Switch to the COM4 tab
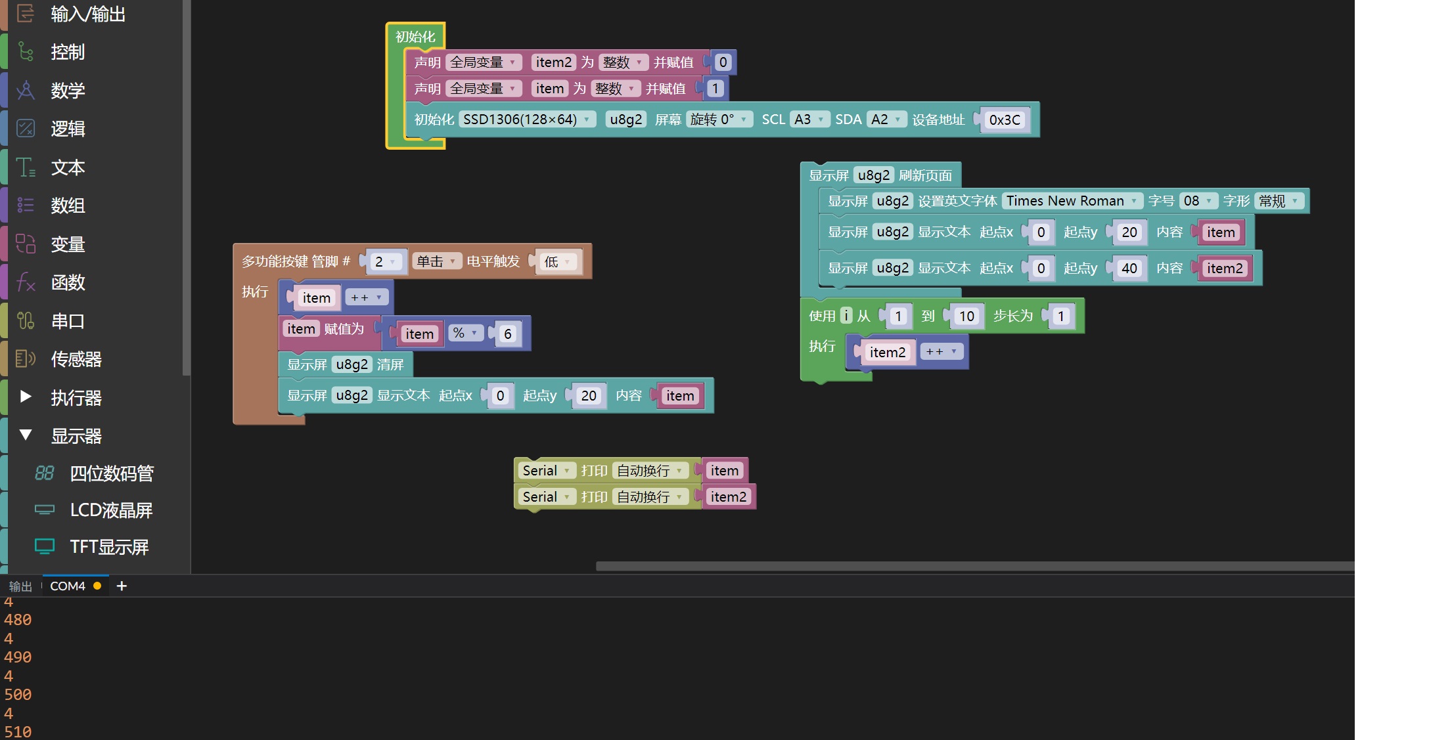 (68, 586)
